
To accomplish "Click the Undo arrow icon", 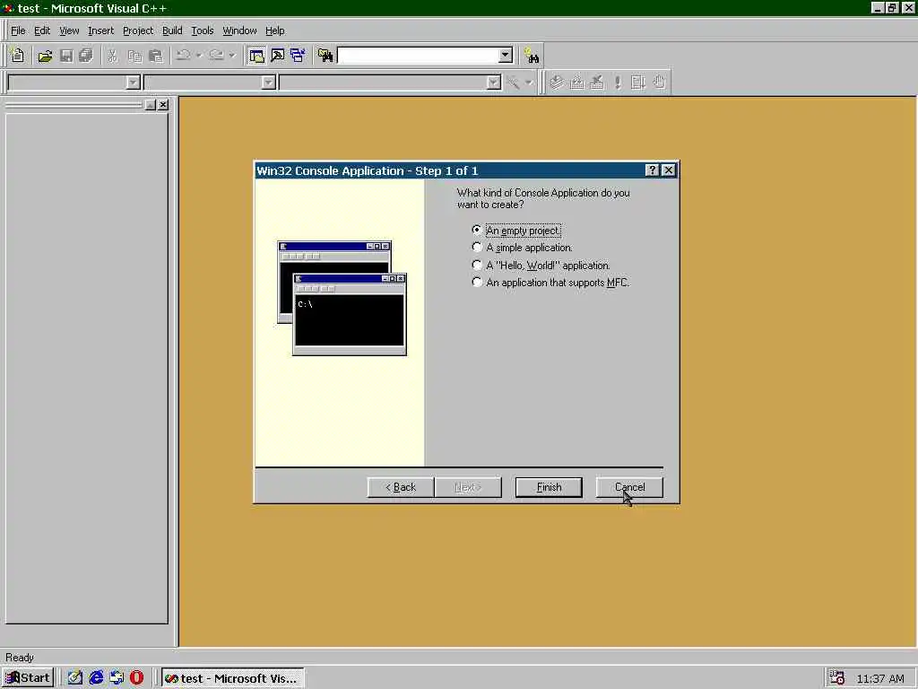I will coord(183,56).
